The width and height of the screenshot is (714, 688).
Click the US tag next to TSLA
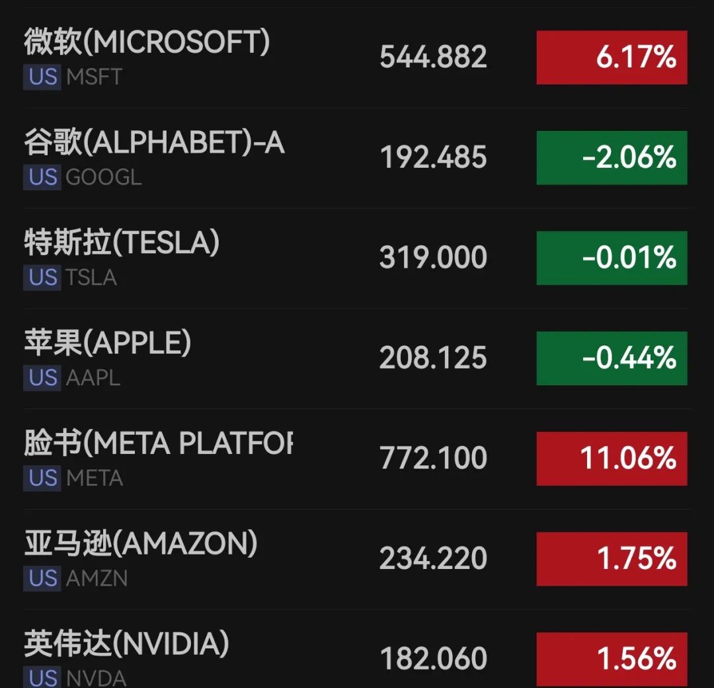pyautogui.click(x=42, y=278)
